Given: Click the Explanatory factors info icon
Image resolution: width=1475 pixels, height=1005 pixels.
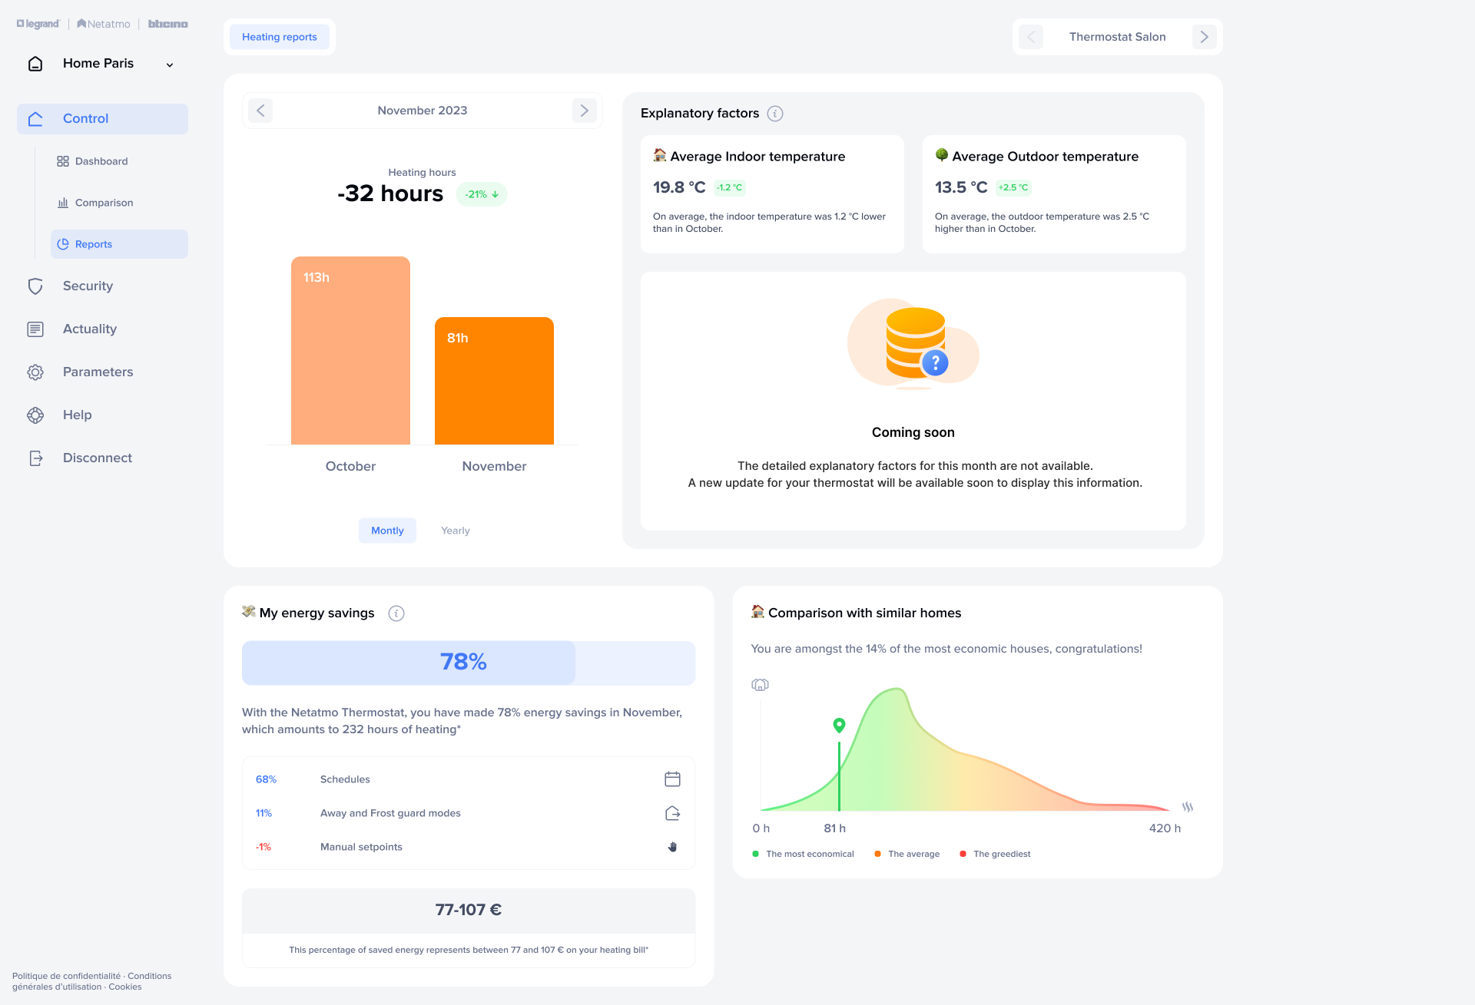Looking at the screenshot, I should point(775,114).
